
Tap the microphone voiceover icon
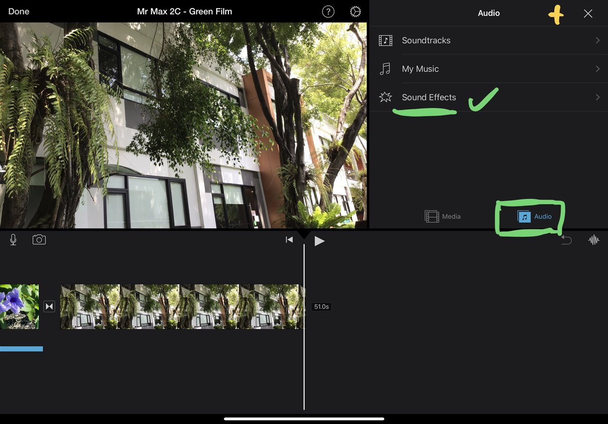coord(13,240)
